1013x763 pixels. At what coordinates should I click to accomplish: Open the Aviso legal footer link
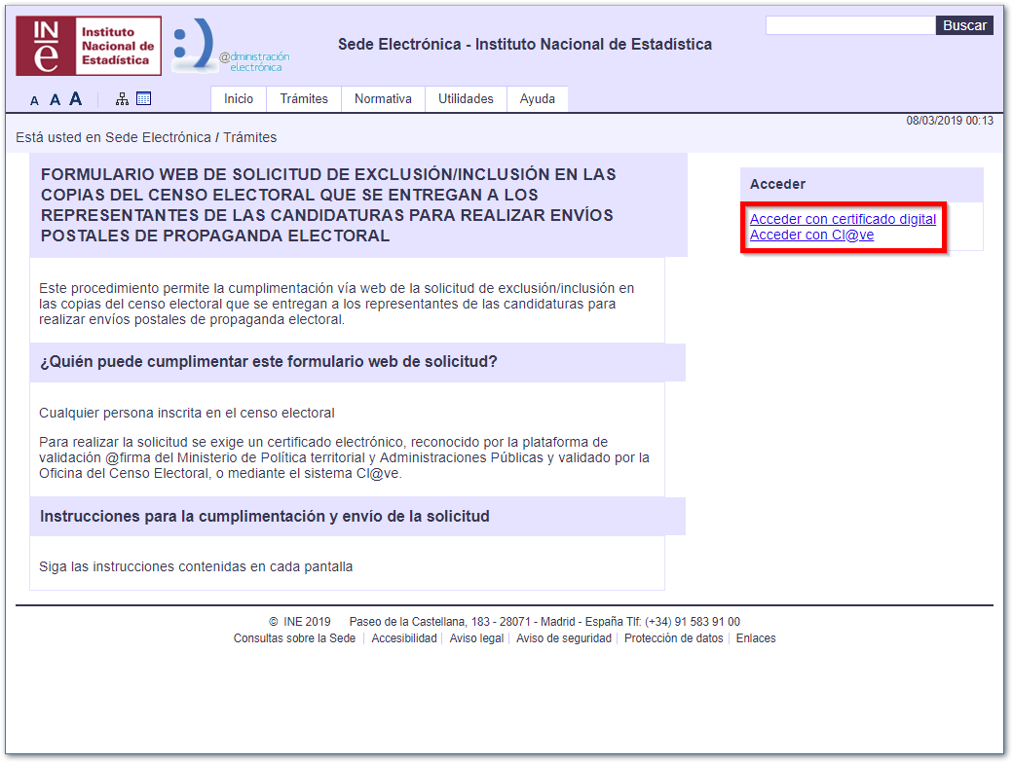[x=476, y=638]
